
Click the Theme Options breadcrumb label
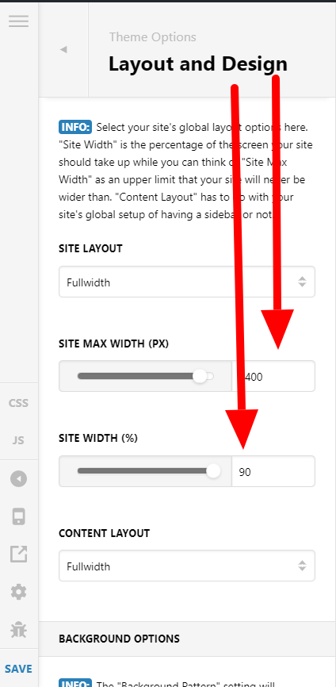coord(153,37)
